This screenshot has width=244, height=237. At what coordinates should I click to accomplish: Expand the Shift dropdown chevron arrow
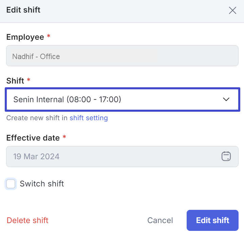226,99
